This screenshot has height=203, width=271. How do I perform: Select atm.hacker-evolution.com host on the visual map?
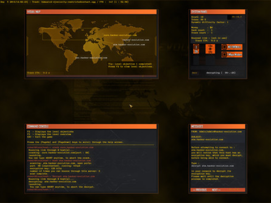point(129,45)
